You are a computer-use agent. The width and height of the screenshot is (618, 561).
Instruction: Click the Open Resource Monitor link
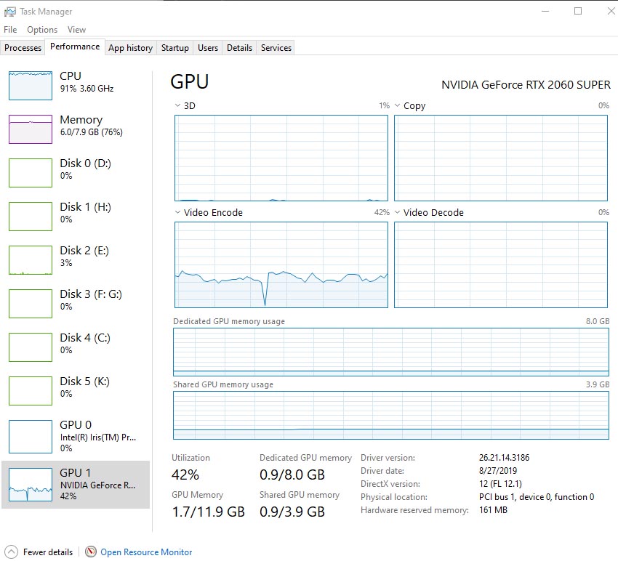146,552
